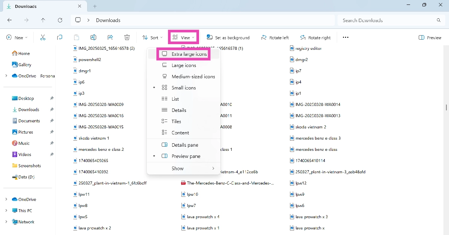Toggle the Preview pane menu option
This screenshot has height=235, width=449.
pyautogui.click(x=186, y=156)
